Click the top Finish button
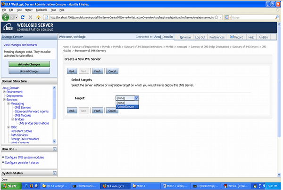The height and width of the screenshot is (190, 283). click(x=97, y=71)
